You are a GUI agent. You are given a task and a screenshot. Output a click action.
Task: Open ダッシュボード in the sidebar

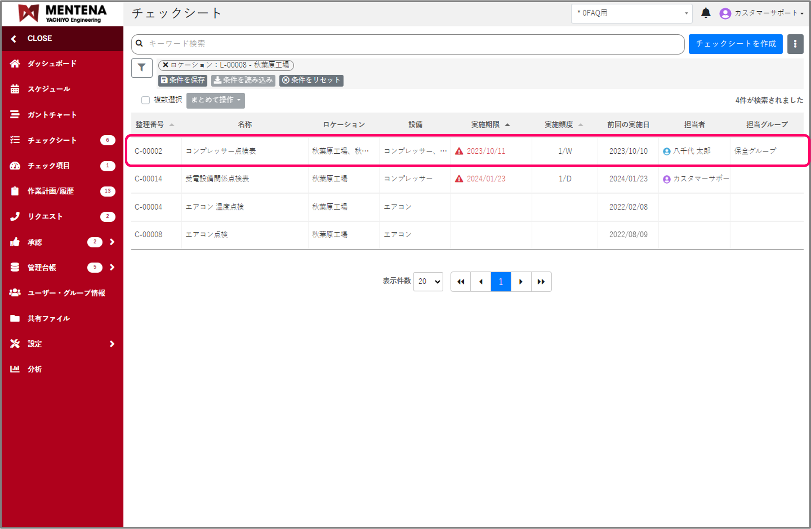[52, 63]
